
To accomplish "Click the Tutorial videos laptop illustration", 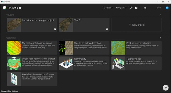I will click(118, 63).
